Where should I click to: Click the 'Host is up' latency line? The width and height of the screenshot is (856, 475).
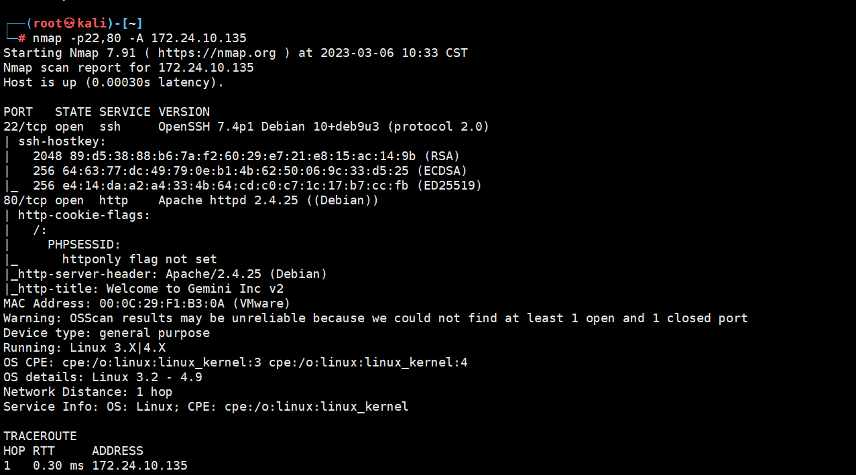(x=113, y=82)
